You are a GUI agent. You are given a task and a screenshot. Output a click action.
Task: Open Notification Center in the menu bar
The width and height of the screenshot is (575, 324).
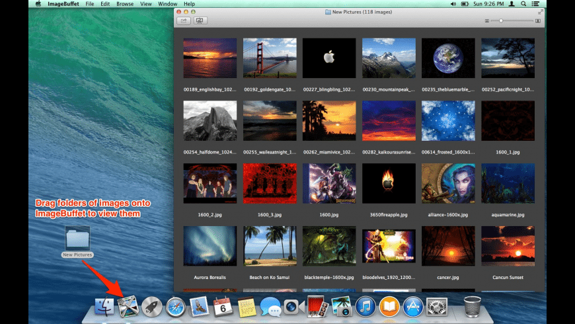coord(535,4)
